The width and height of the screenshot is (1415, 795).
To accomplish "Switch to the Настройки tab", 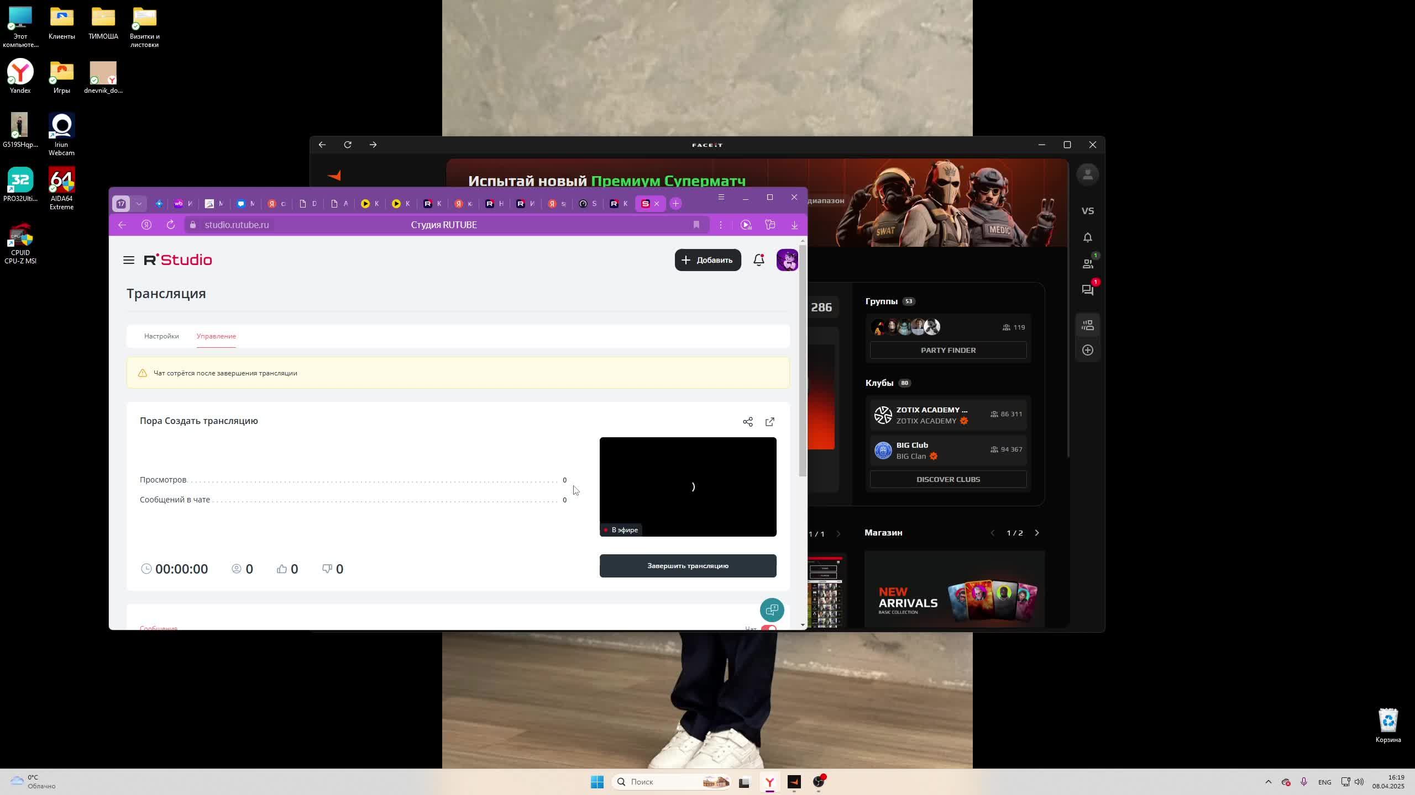I will pyautogui.click(x=161, y=336).
